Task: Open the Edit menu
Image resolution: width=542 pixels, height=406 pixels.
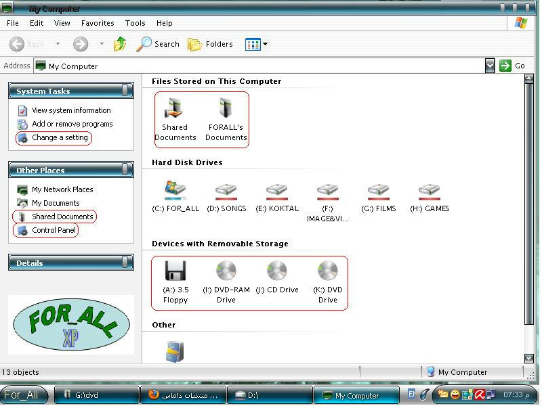Action: pyautogui.click(x=37, y=23)
